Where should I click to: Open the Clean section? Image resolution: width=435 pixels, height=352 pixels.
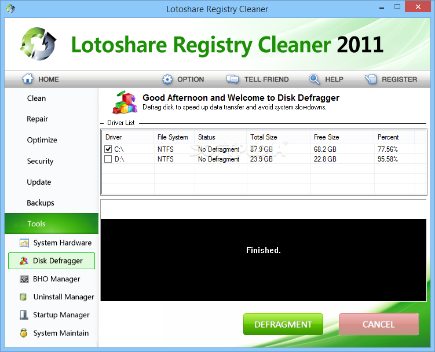click(36, 98)
